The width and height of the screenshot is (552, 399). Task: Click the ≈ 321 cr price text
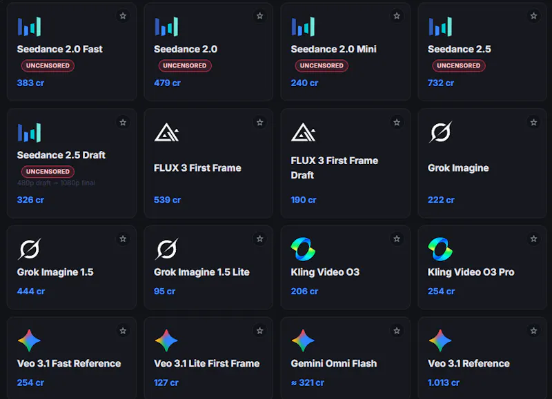307,383
